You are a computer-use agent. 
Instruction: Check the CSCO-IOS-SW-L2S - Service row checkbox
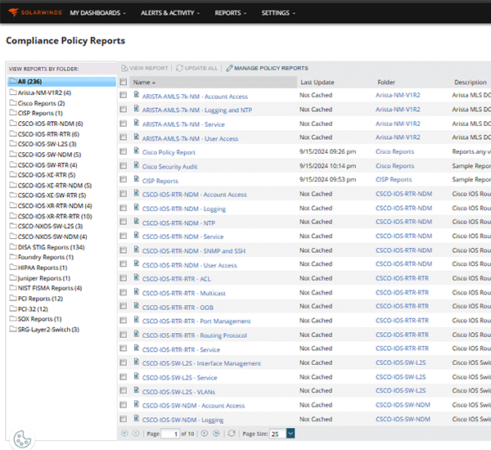pyautogui.click(x=124, y=376)
